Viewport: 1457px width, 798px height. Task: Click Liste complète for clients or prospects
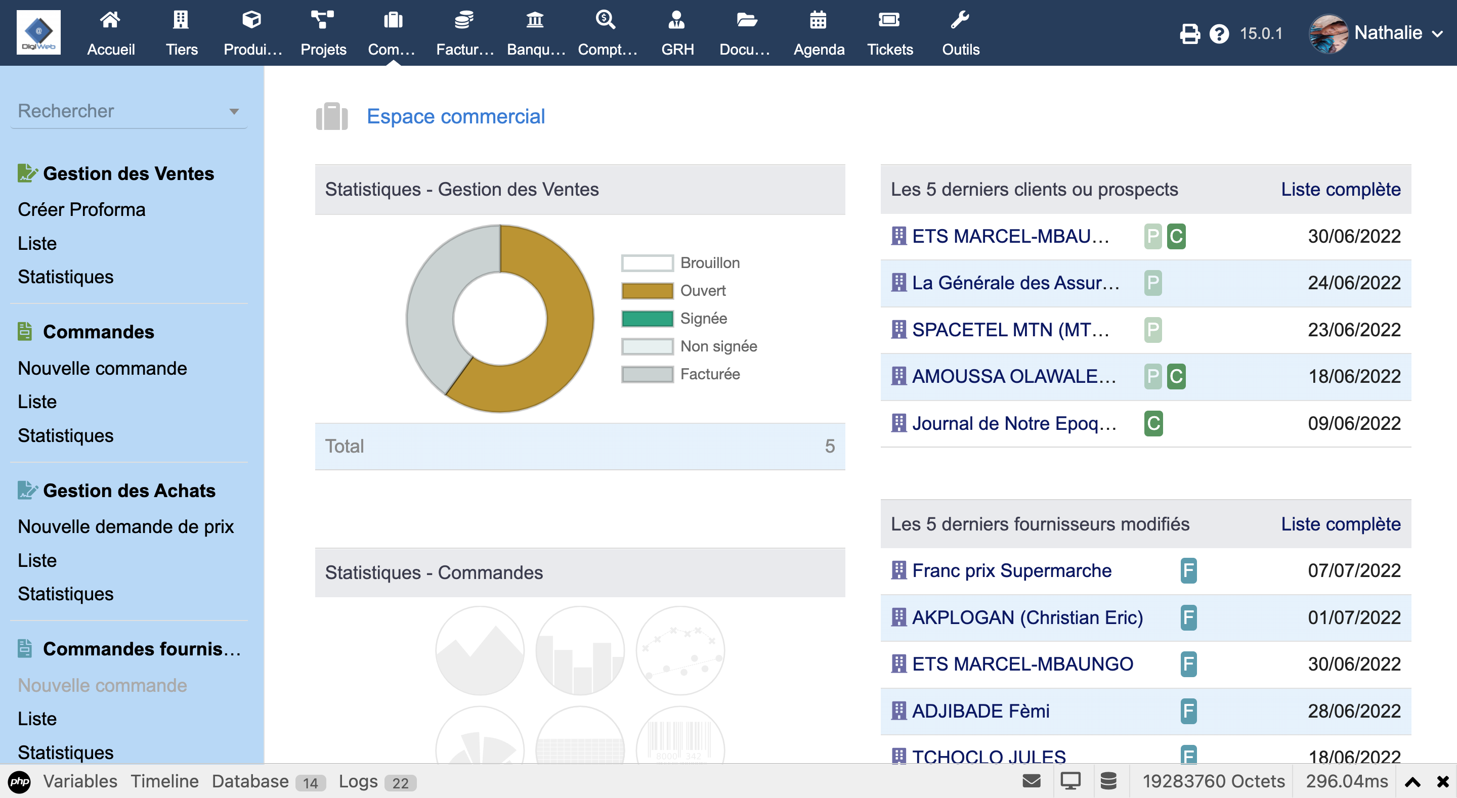tap(1340, 189)
